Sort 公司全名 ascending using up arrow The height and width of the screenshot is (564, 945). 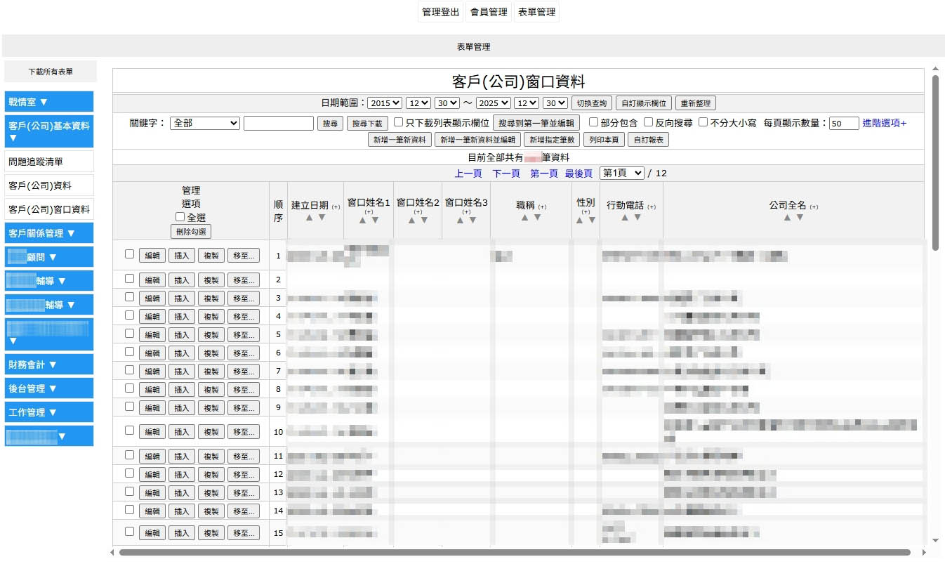(x=787, y=218)
